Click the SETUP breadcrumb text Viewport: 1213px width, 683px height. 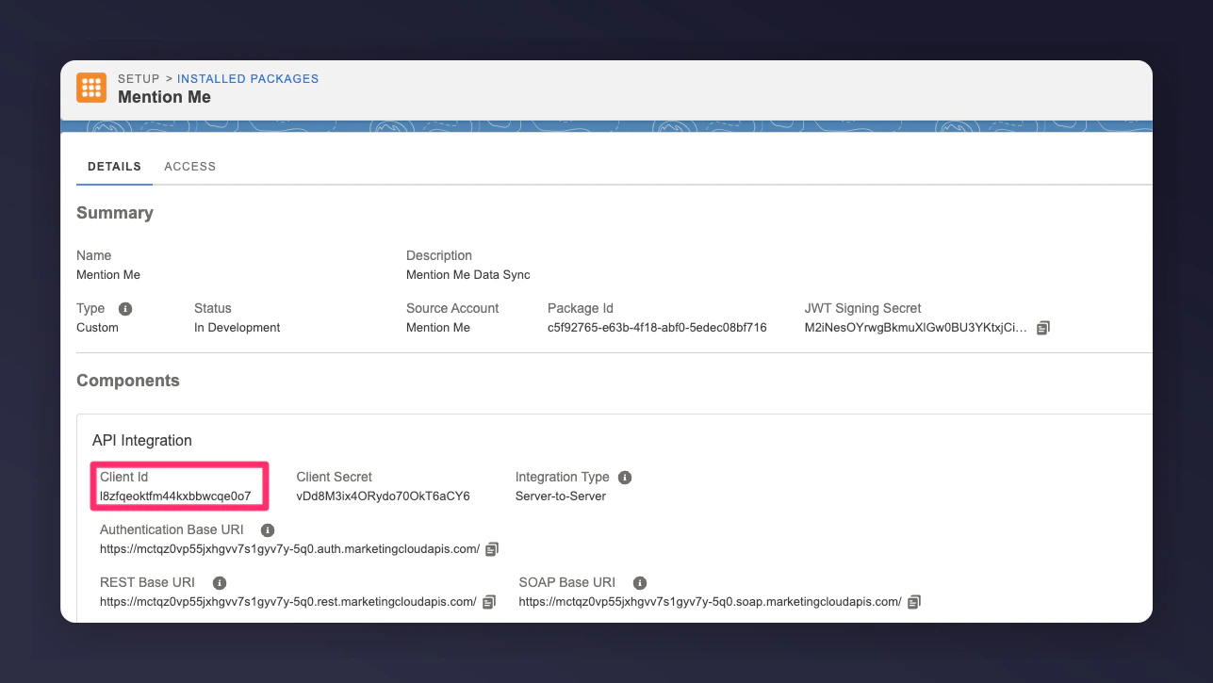[139, 79]
